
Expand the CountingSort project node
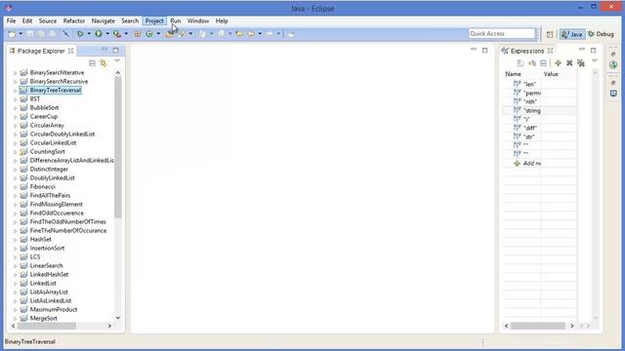16,152
